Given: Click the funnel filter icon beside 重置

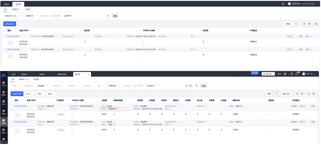Looking at the screenshot, I should [x=196, y=86].
